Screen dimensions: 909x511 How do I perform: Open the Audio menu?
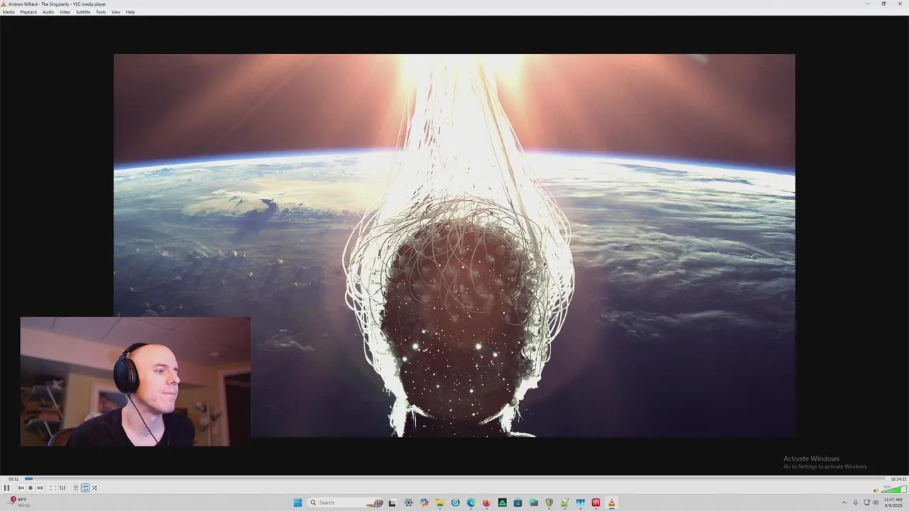pos(48,12)
